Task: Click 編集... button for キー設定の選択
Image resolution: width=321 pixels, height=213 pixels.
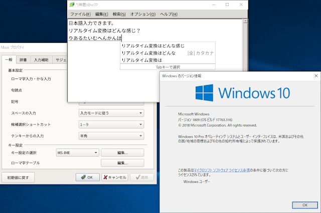Action: pos(122,152)
